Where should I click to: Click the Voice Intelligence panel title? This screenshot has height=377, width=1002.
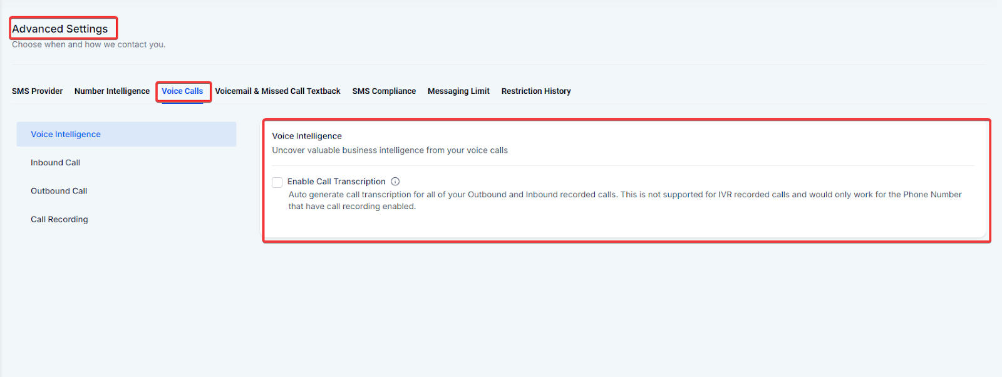[307, 136]
